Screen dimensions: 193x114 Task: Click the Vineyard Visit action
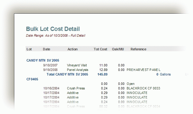[x=77, y=65]
